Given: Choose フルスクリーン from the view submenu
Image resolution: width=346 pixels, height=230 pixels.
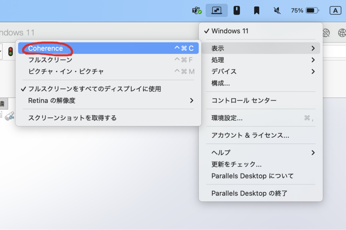Looking at the screenshot, I should tap(108, 60).
